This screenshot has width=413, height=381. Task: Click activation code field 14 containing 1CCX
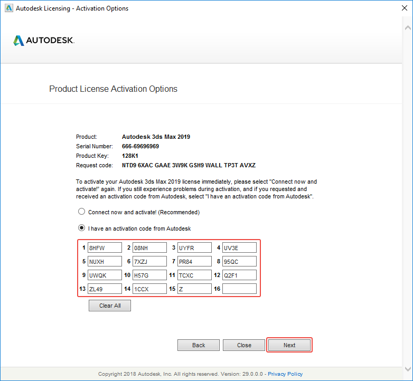[x=149, y=289]
